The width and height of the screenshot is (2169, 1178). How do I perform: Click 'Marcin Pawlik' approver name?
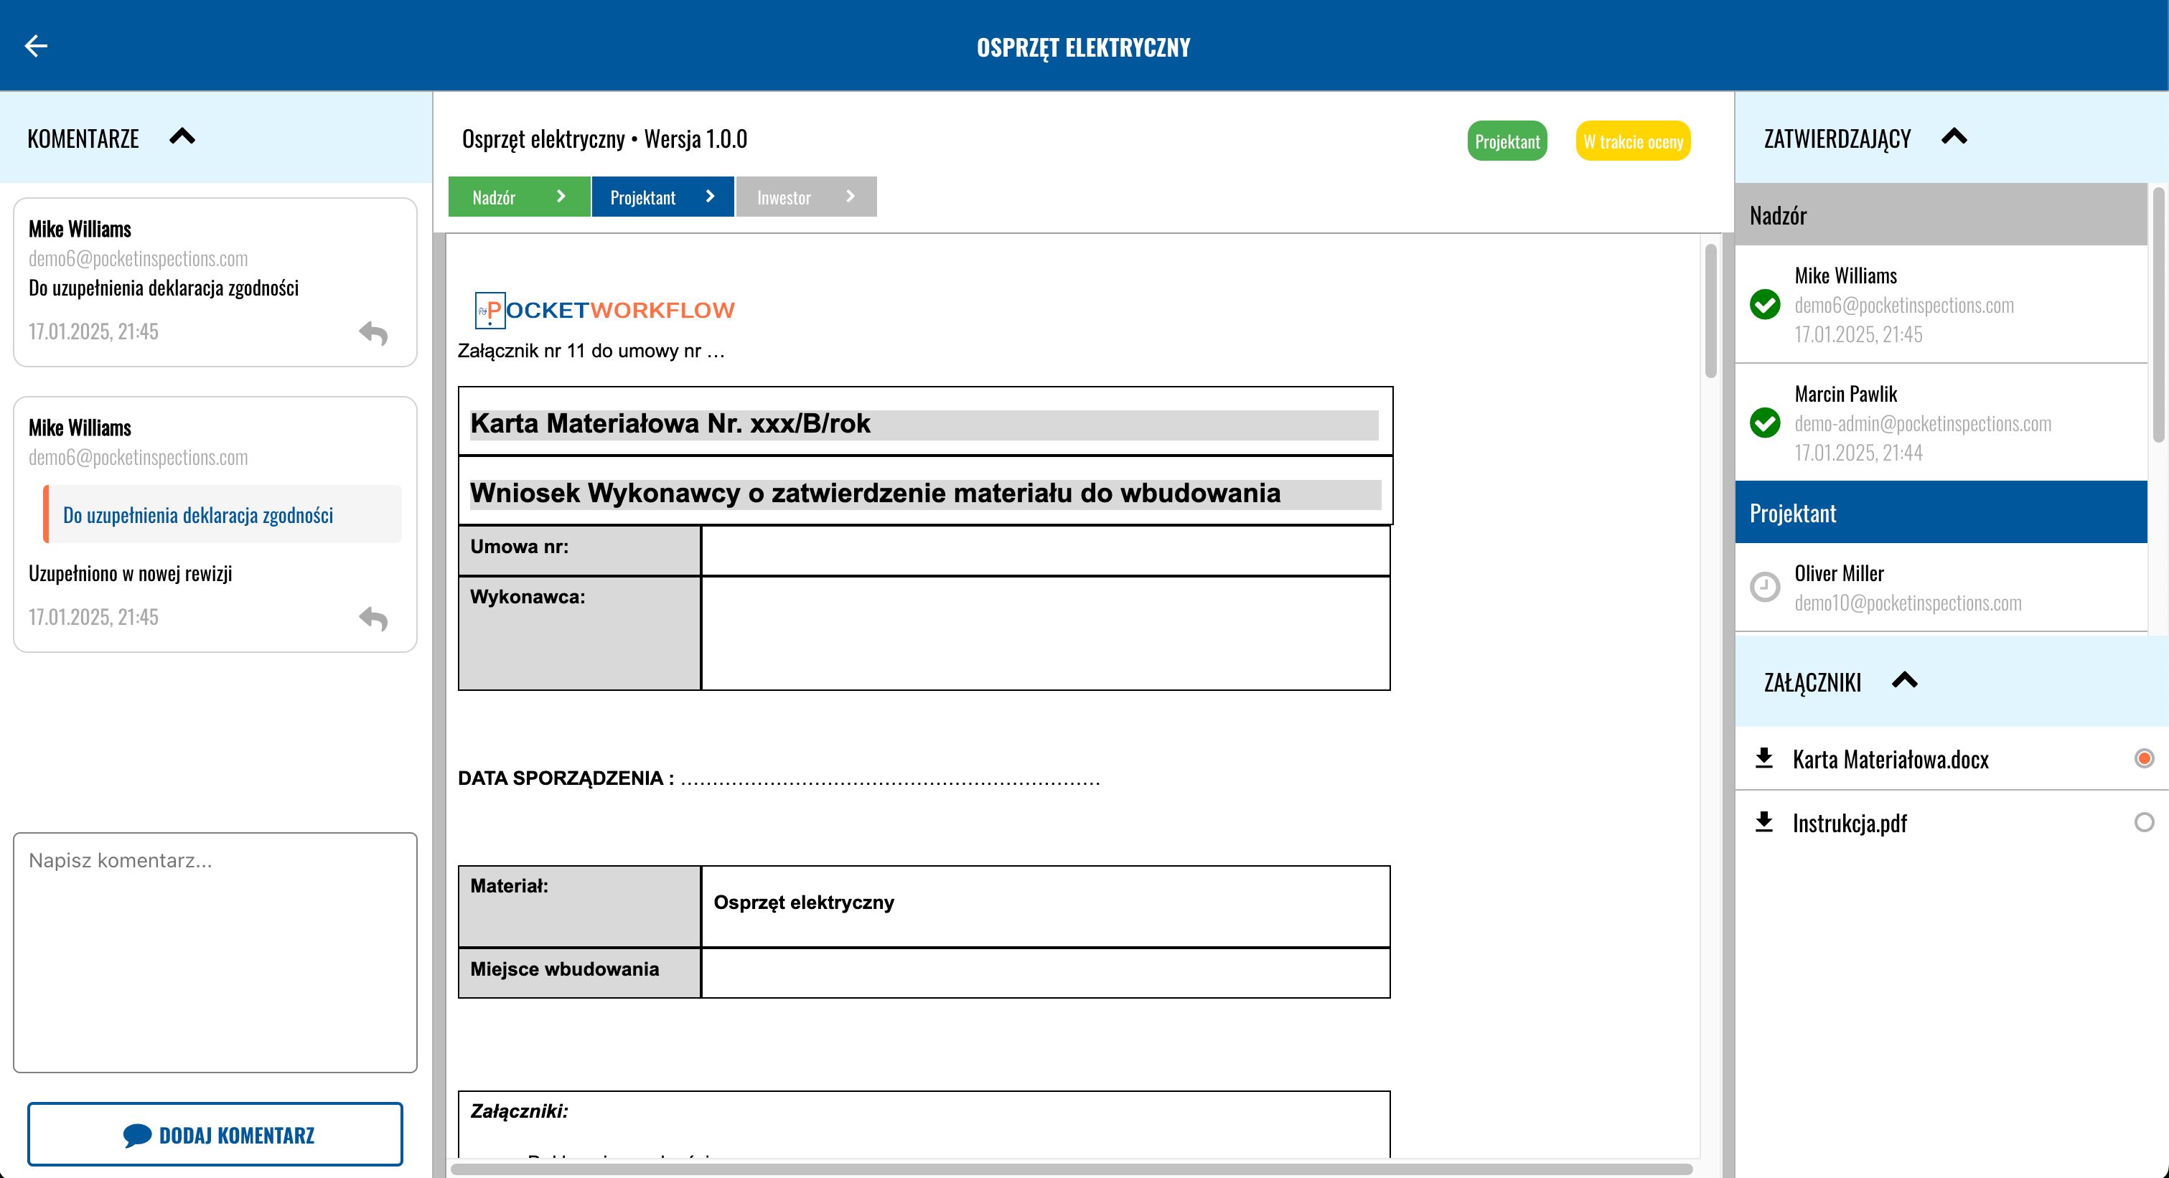[x=1846, y=394]
